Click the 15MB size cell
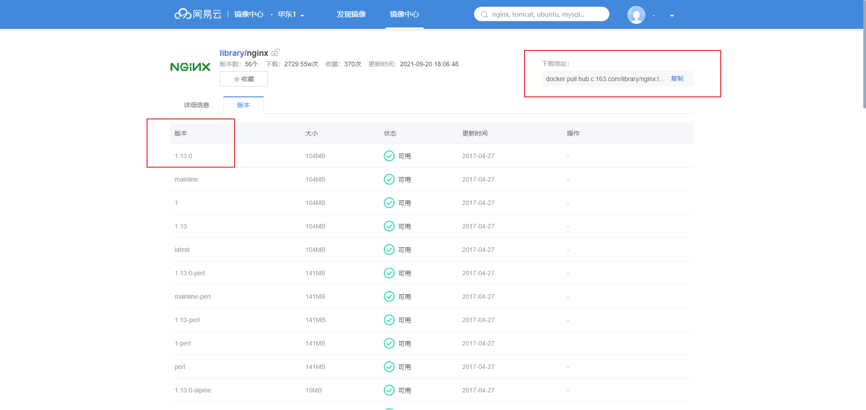This screenshot has height=410, width=866. pos(313,390)
